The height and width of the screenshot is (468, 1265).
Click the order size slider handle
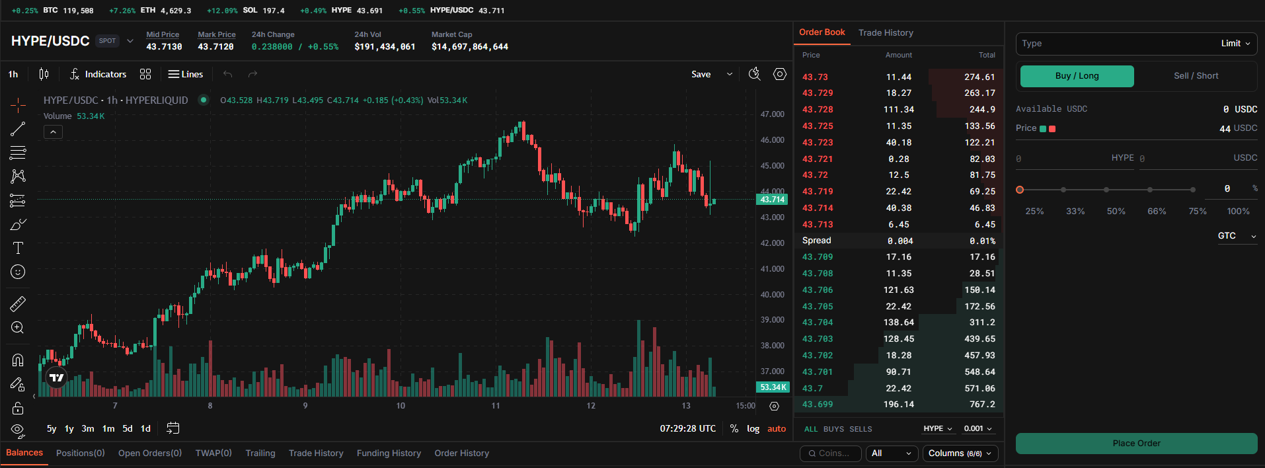click(1020, 190)
